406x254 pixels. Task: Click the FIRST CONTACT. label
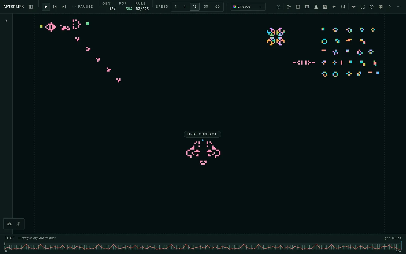pyautogui.click(x=202, y=134)
